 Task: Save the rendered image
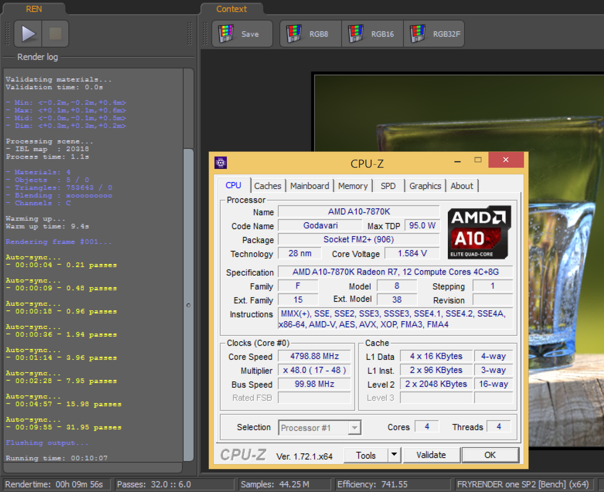pos(242,34)
